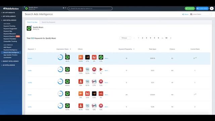
Task: Open Keyword Intelligence in sidebar
Action: [x=10, y=50]
